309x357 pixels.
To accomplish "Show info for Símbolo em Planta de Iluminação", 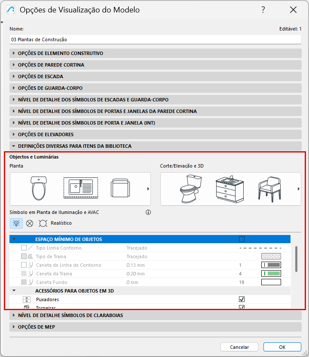I will click(x=148, y=212).
